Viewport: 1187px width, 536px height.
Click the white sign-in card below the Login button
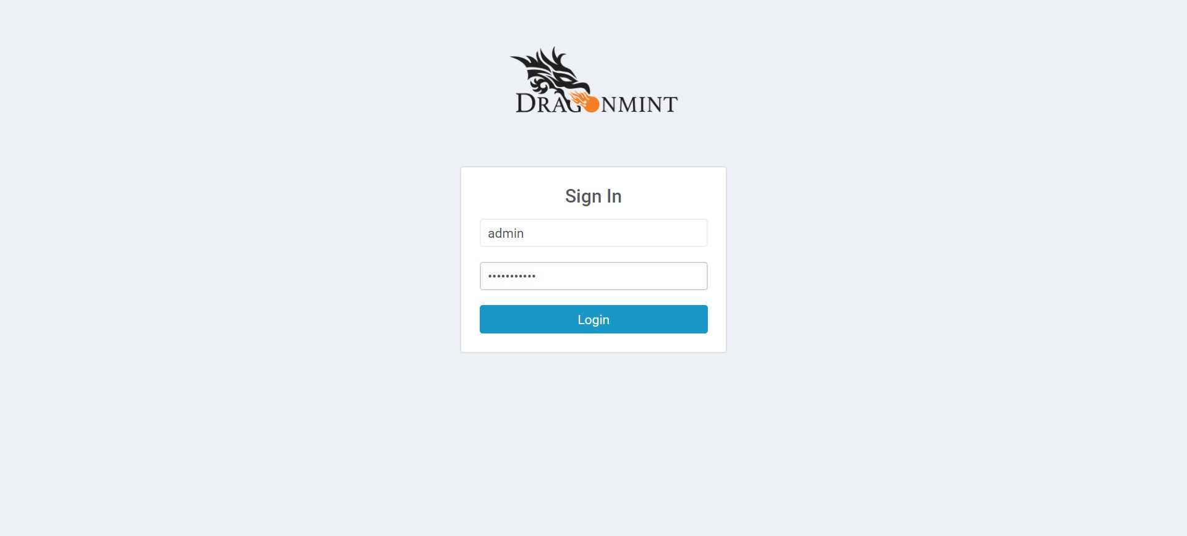(x=593, y=343)
